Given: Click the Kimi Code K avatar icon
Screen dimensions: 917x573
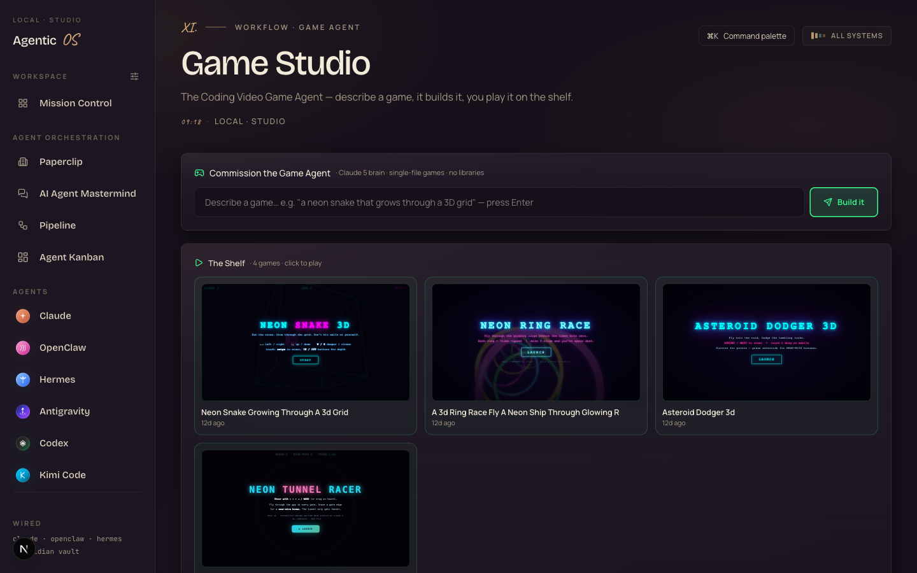Looking at the screenshot, I should tap(23, 475).
